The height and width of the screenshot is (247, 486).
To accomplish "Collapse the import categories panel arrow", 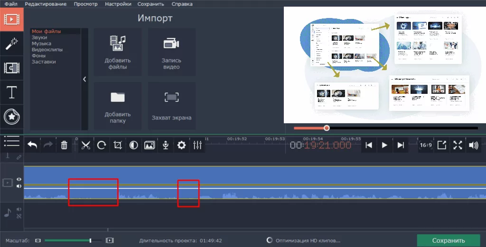I will 84,79.
